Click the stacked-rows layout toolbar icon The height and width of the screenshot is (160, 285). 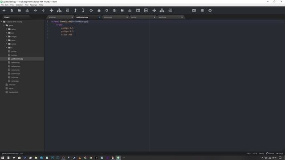click(146, 11)
